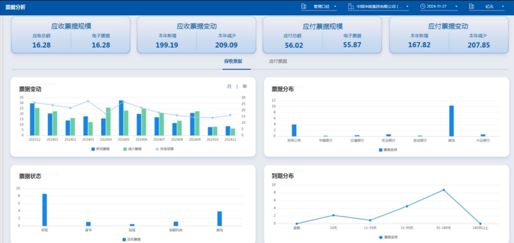
Task: Click the 202405 blue bar in 票据变动
Action: point(121,118)
